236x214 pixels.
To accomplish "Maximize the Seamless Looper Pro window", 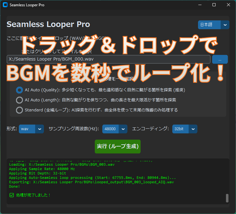I will point(214,5).
